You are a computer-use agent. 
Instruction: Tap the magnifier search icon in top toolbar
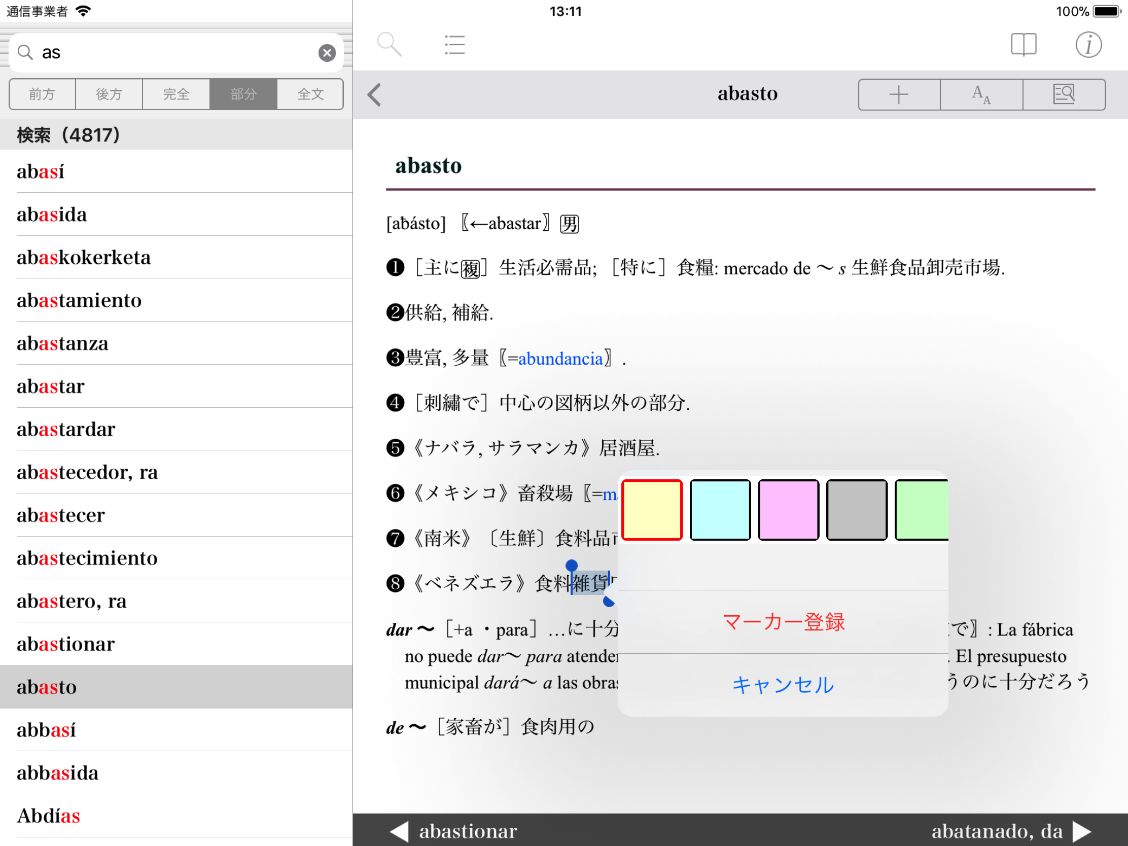coord(389,44)
